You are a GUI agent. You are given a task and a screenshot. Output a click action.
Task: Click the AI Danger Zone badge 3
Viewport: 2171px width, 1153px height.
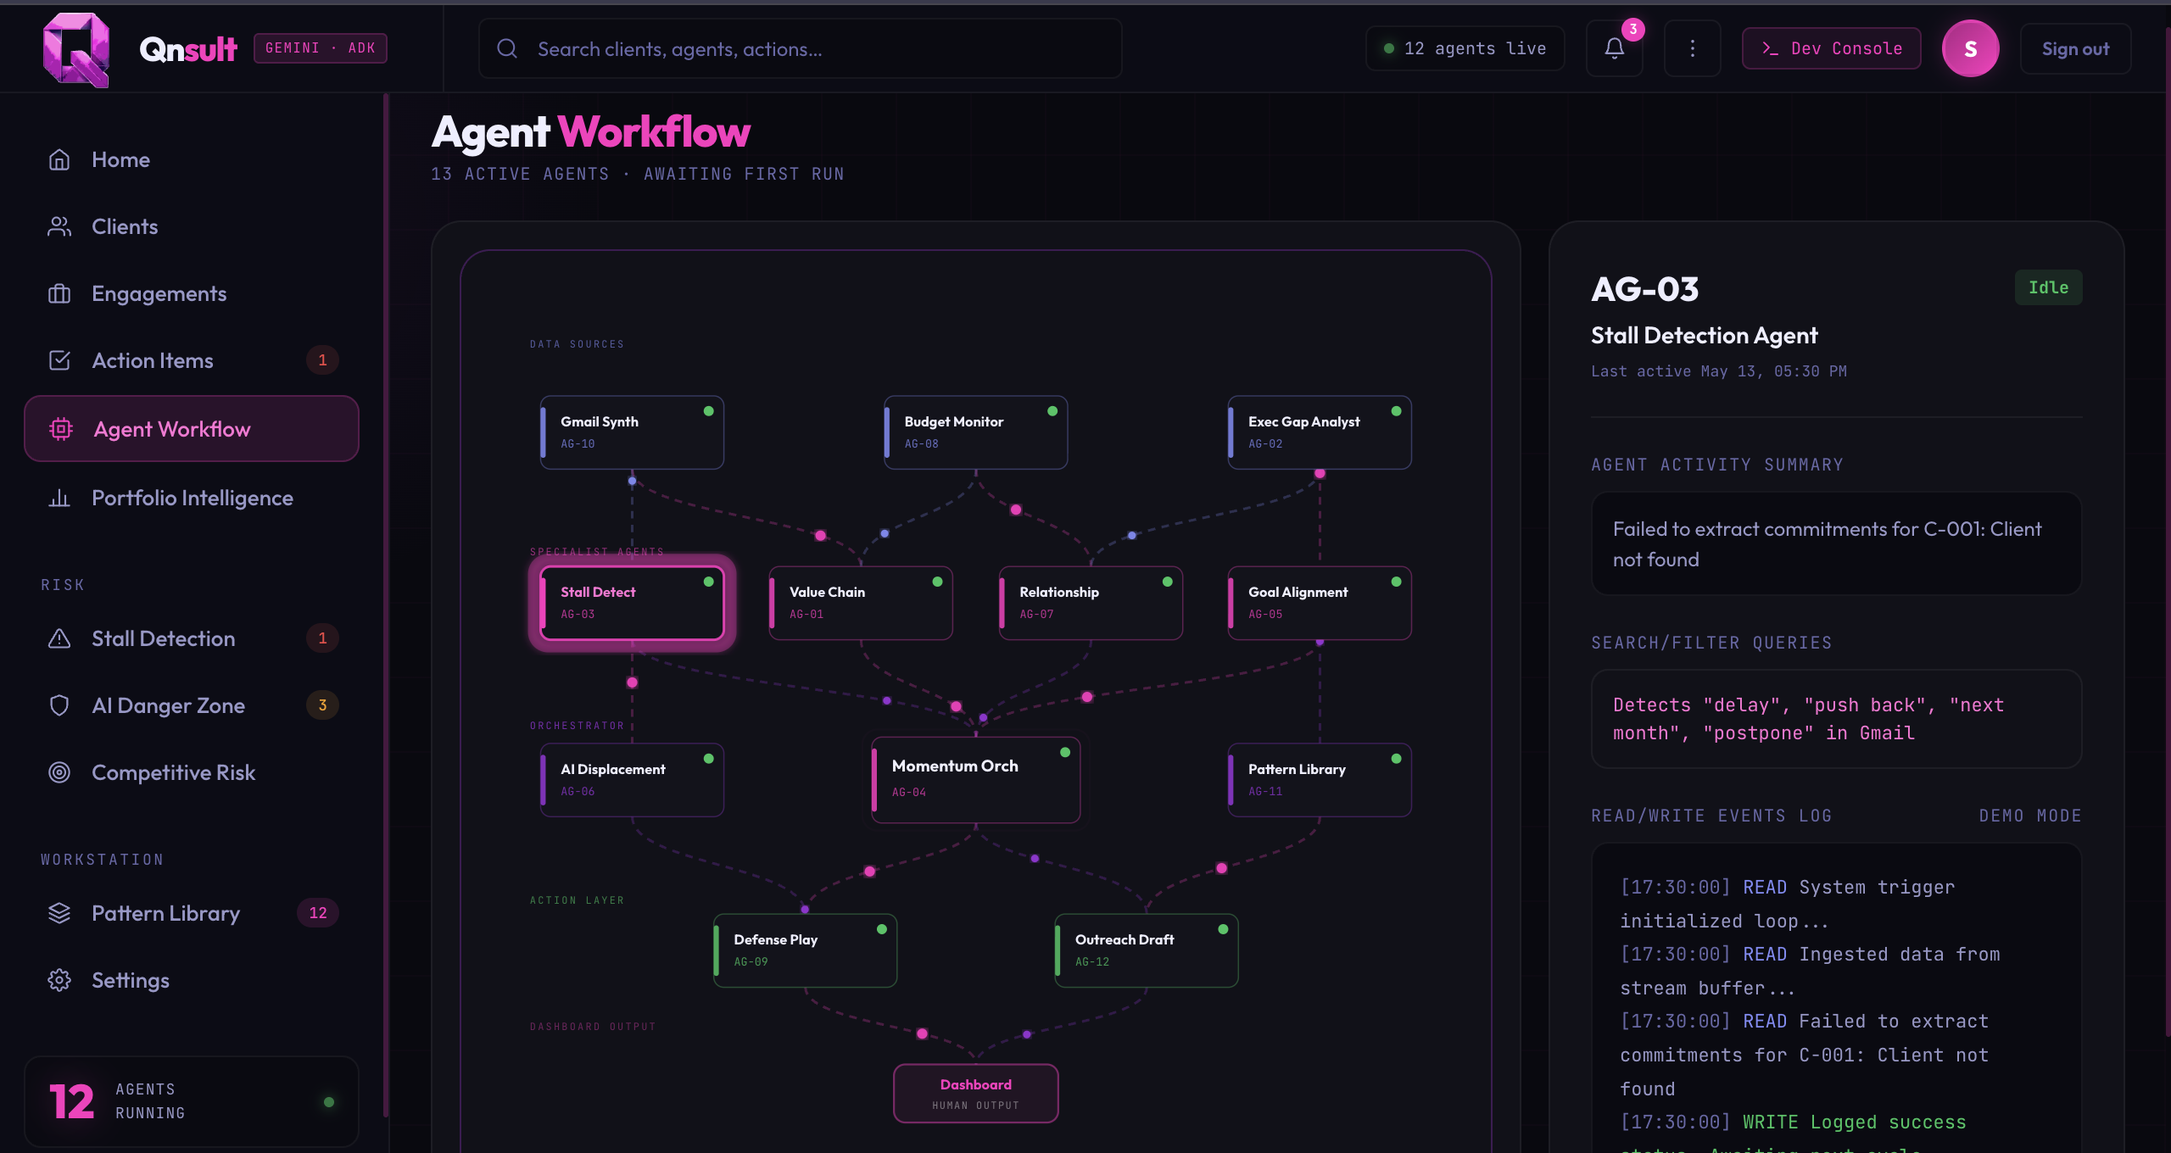[322, 705]
